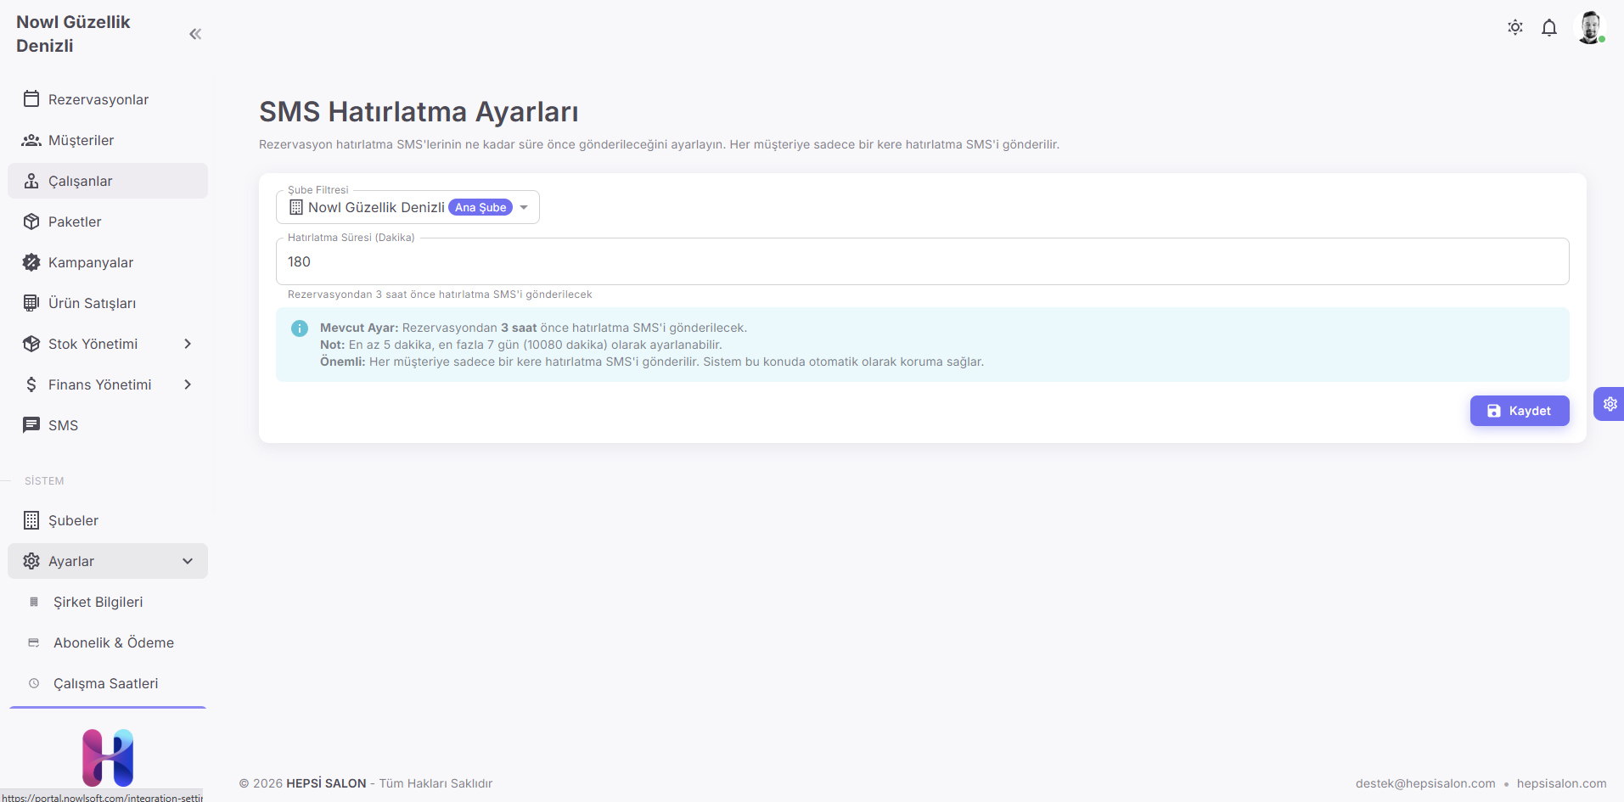
Task: Click the SMS chat bubble icon
Action: [31, 425]
